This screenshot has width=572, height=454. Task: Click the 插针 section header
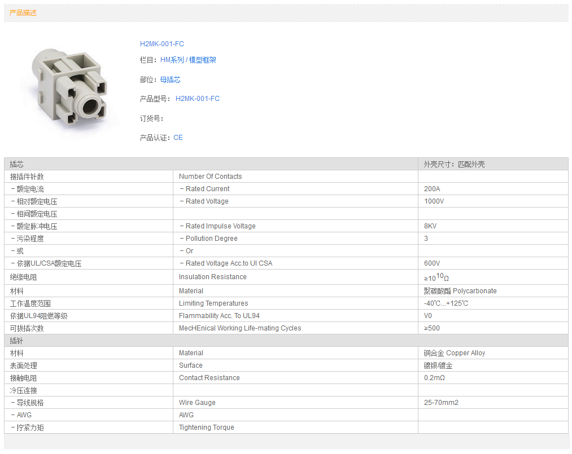pos(17,341)
